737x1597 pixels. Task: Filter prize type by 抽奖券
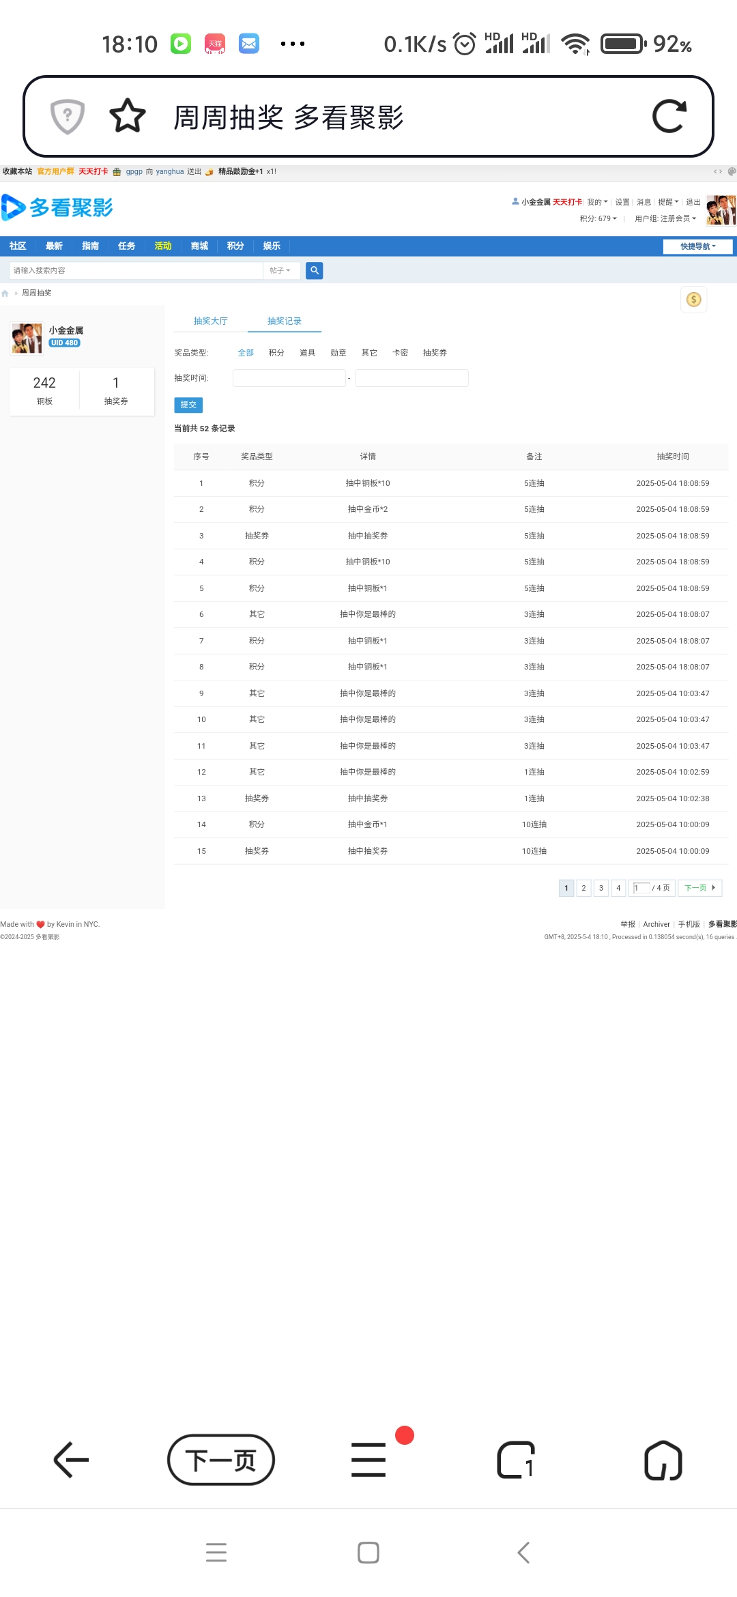click(x=435, y=353)
